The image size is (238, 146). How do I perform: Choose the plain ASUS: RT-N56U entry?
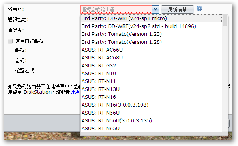pos(151,113)
